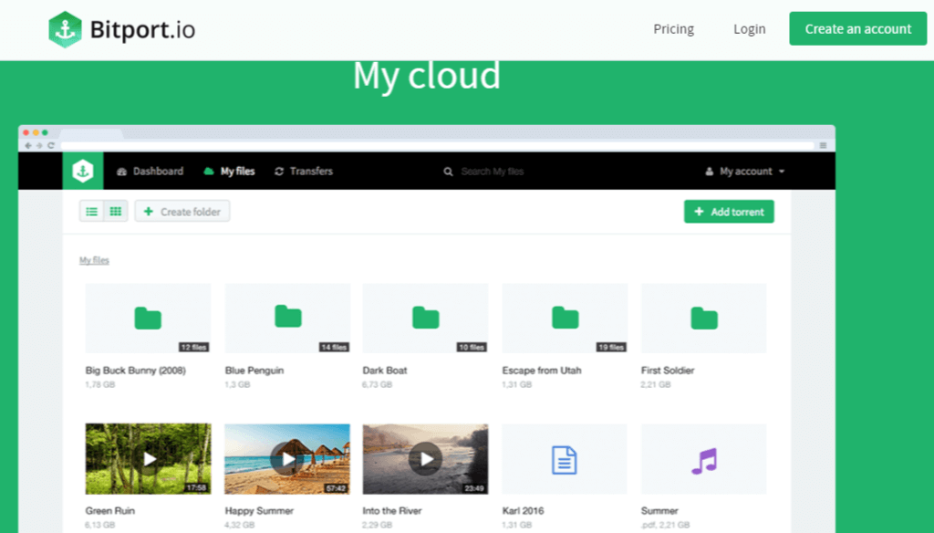Click the browser forward arrow icon
The width and height of the screenshot is (934, 533).
tap(39, 145)
